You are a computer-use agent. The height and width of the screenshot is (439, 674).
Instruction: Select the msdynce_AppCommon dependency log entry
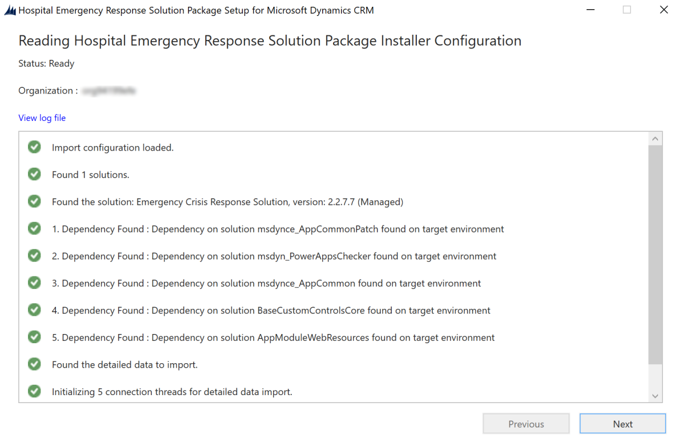(266, 283)
